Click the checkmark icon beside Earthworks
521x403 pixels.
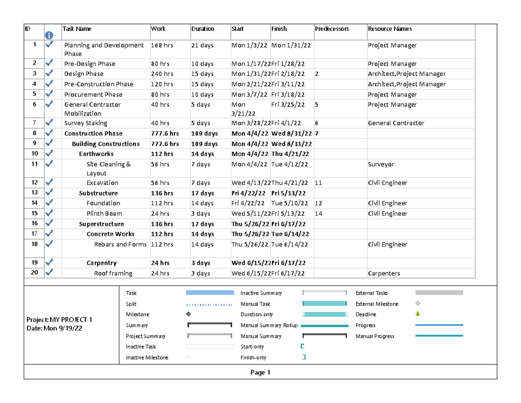[49, 153]
